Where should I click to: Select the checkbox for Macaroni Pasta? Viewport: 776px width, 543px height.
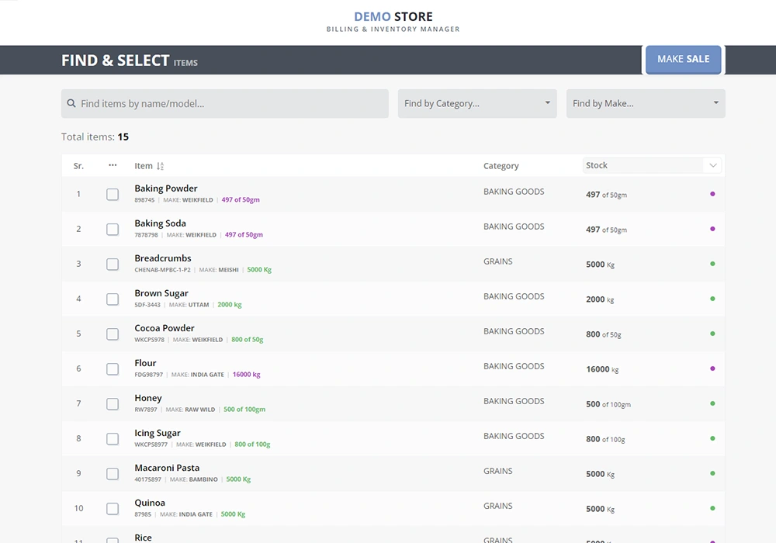click(x=112, y=473)
